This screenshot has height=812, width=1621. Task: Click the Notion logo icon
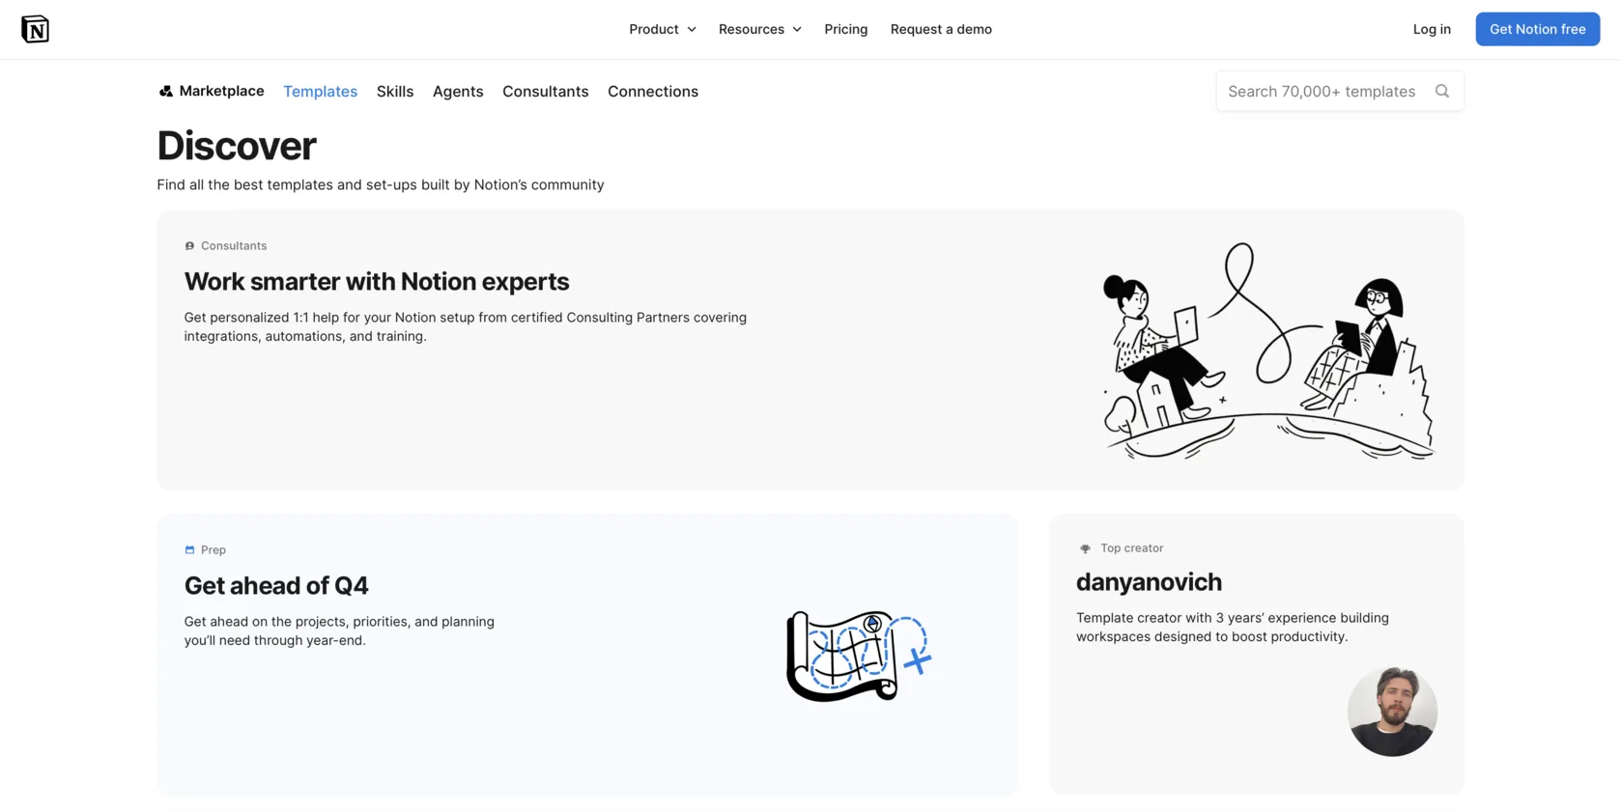[35, 29]
